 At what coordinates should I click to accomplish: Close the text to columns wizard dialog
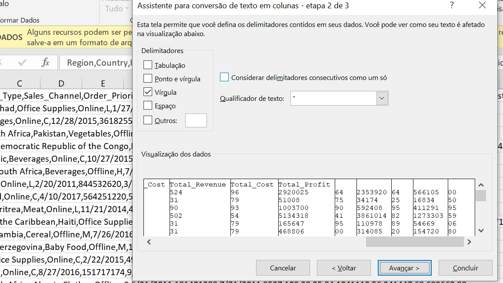[x=482, y=6]
